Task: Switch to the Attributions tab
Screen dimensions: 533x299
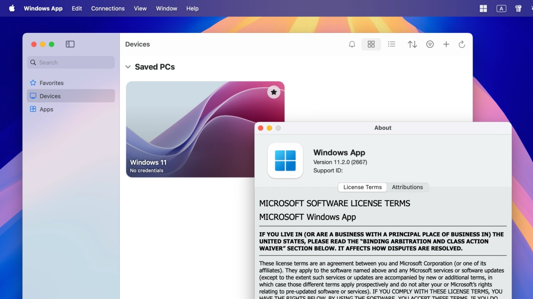Action: 407,187
